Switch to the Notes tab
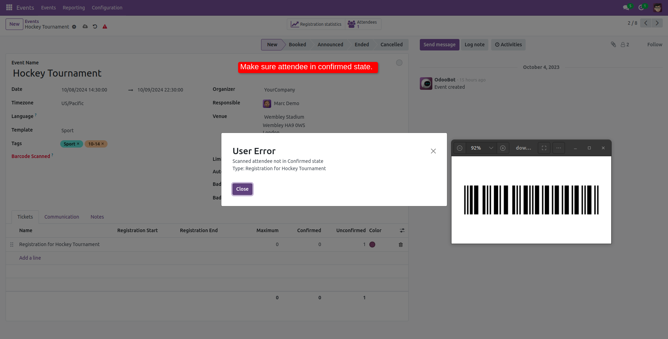This screenshot has height=339, width=668. pyautogui.click(x=97, y=217)
